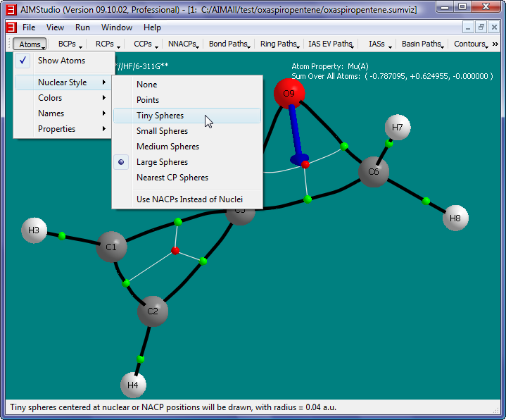Viewport: 506px width, 420px height.
Task: Select Use NACPs Instead of Nuclei
Action: [x=189, y=199]
